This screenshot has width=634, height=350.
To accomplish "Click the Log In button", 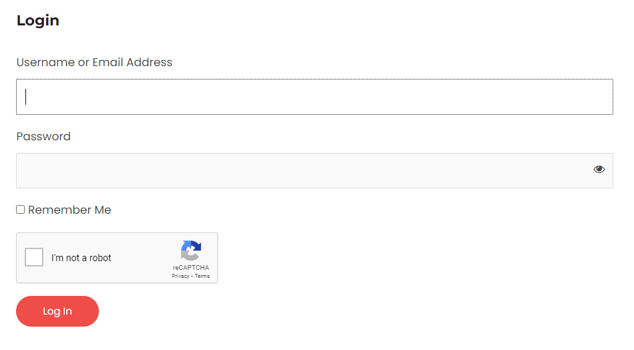I will coord(57,311).
